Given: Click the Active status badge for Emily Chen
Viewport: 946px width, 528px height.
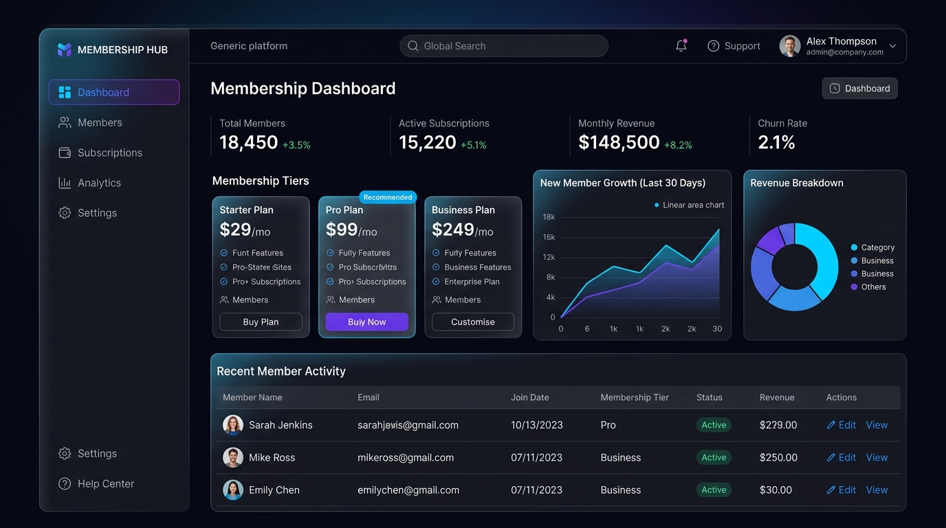Looking at the screenshot, I should (x=714, y=490).
